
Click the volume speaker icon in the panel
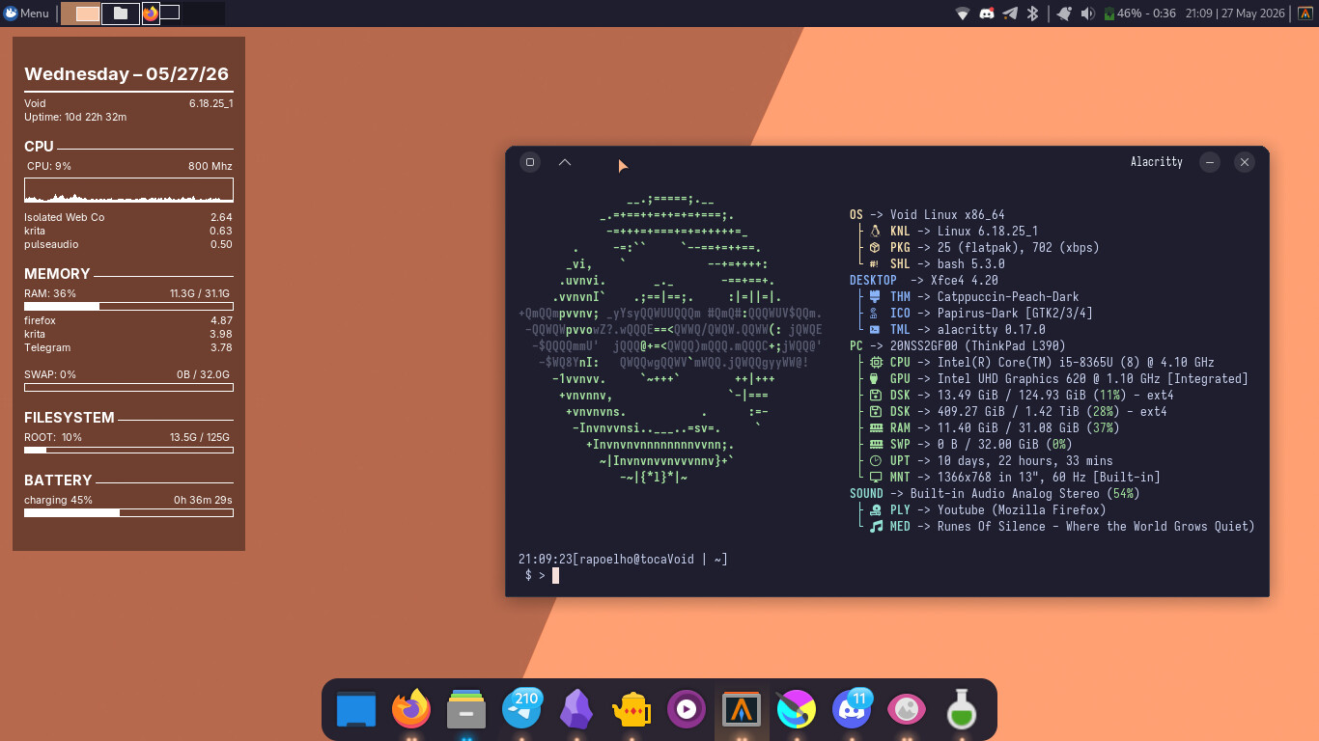tap(1088, 14)
